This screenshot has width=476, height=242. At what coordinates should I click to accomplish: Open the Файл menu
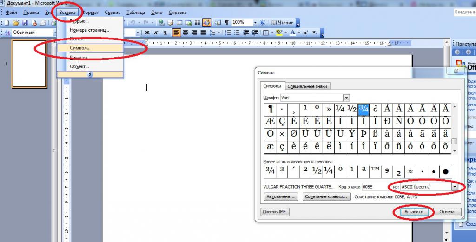[x=11, y=13]
